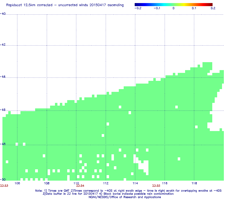Click the latitude label '-48'
Viewport: 226px width, 199px height.
coord(3,144)
